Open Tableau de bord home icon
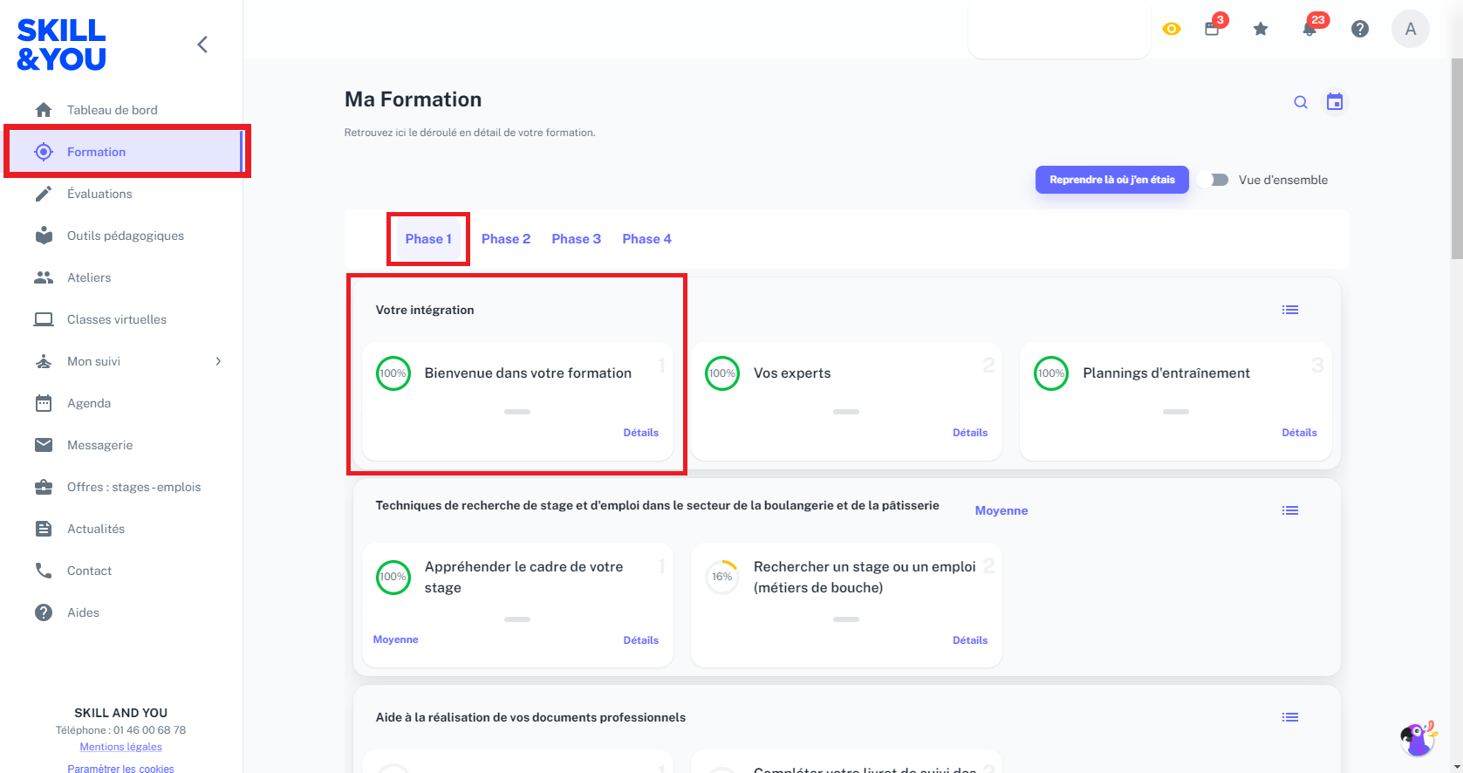The width and height of the screenshot is (1463, 773). [x=44, y=110]
